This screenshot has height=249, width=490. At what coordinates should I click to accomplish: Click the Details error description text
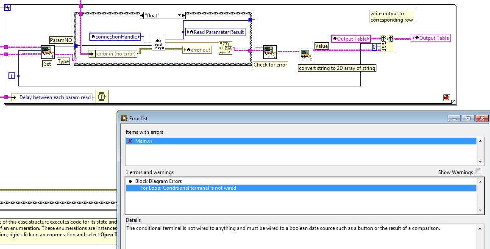click(x=283, y=228)
